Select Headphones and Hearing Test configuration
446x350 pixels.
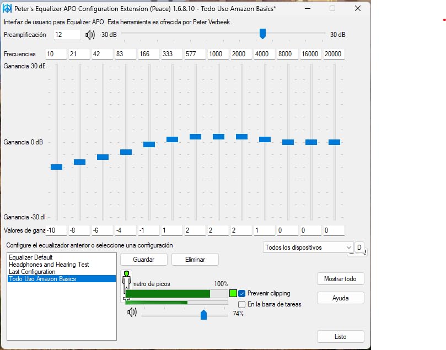(49, 265)
